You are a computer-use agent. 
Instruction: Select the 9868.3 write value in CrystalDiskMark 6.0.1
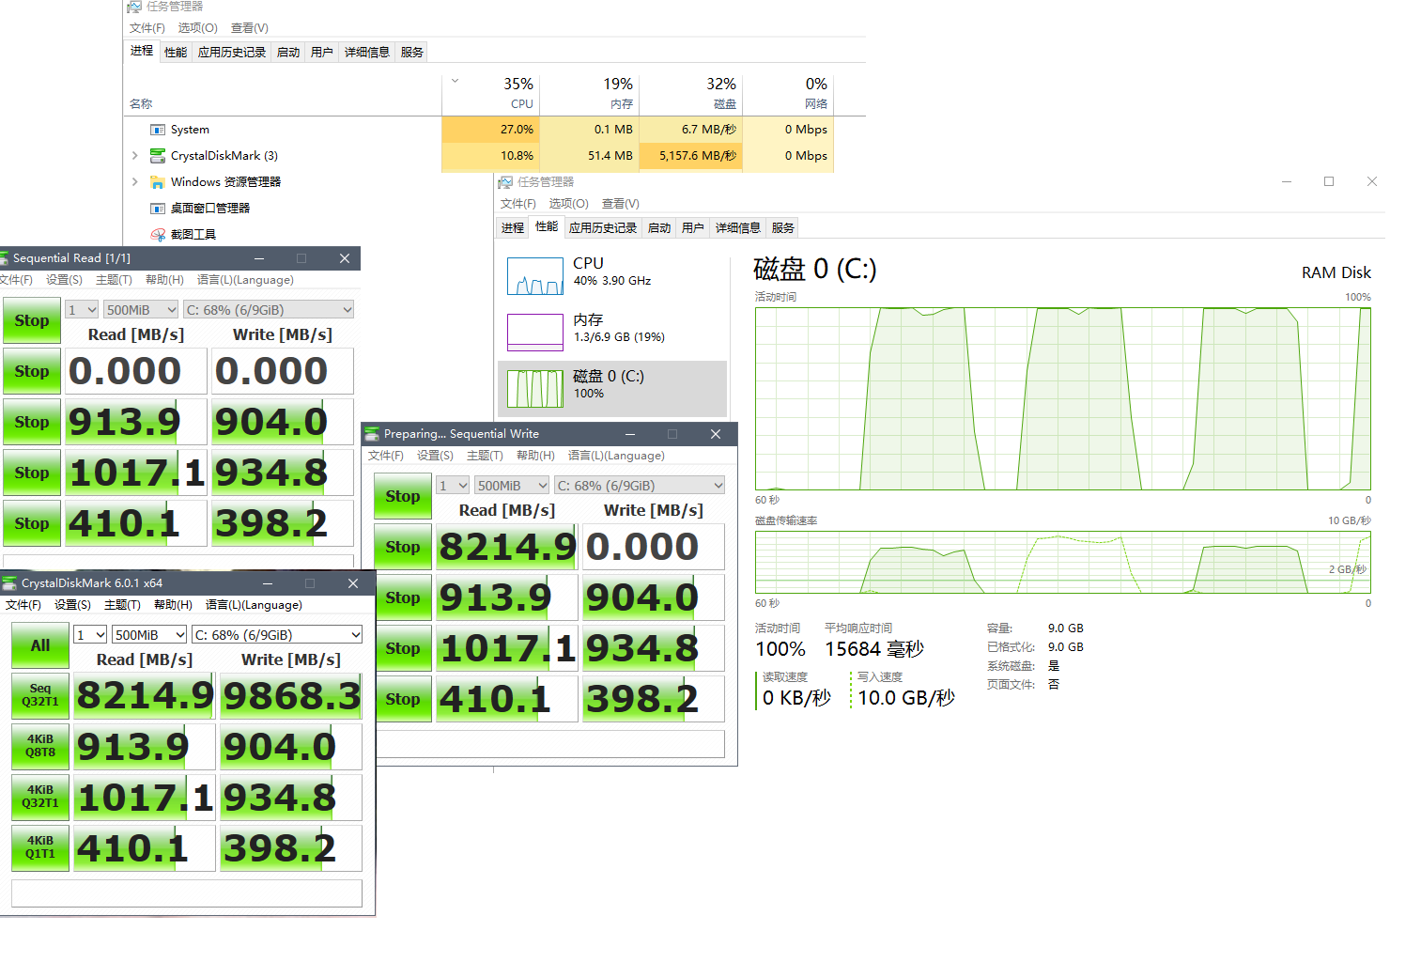click(291, 696)
